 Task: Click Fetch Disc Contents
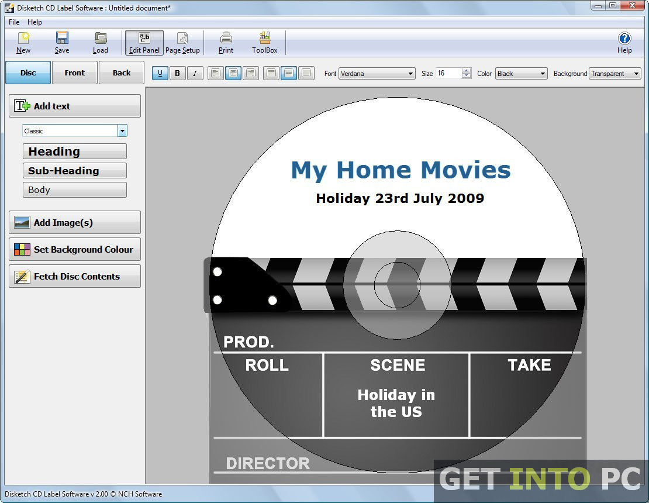[x=74, y=276]
